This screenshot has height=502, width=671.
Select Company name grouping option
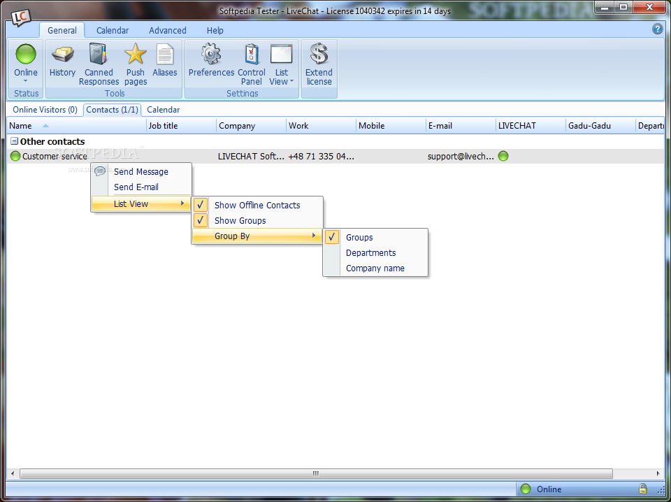coord(375,268)
